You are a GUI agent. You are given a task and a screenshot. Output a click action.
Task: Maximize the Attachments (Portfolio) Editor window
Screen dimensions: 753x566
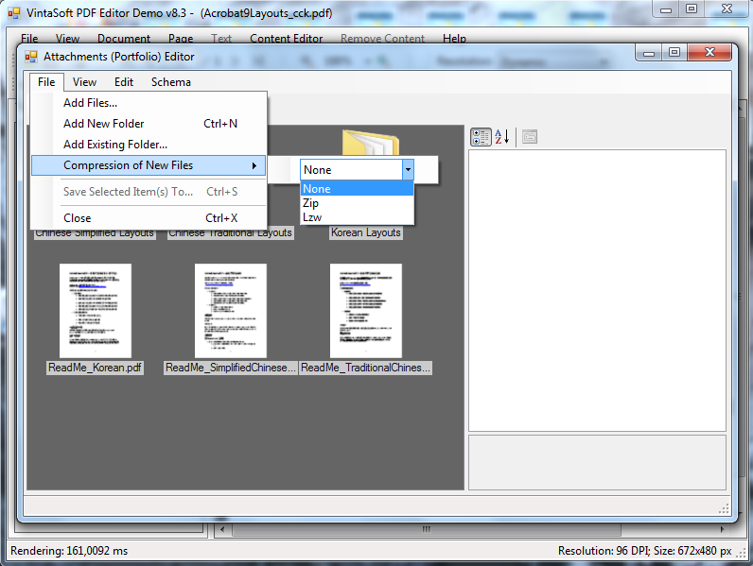coord(674,52)
